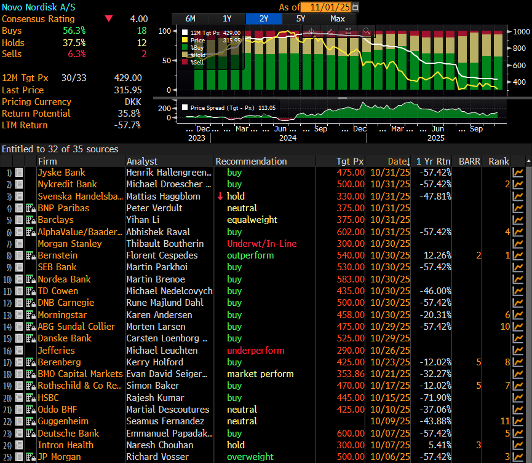
Task: Toggle the %Buy series in chart legend
Action: coord(185,47)
